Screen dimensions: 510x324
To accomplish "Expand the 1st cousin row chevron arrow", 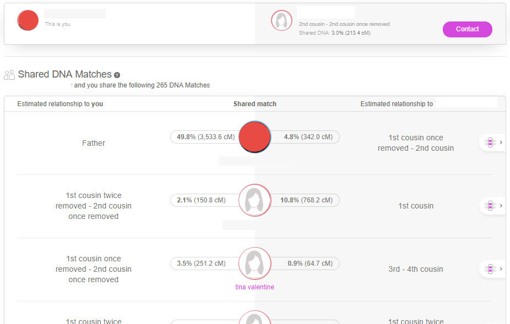I will pyautogui.click(x=501, y=206).
